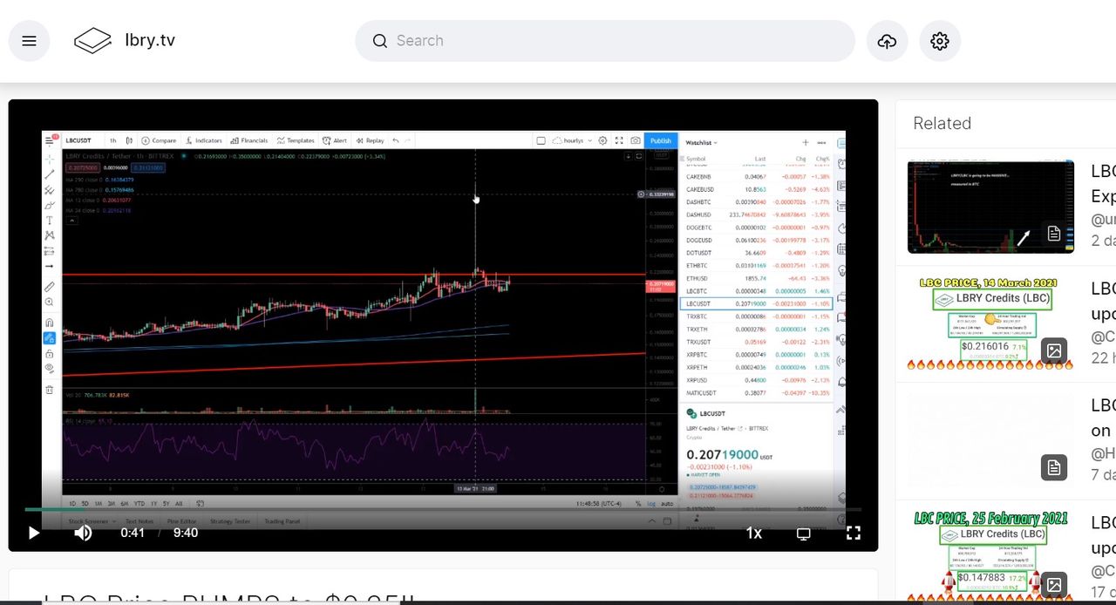
Task: Click the document badge on the black chart thumbnail
Action: pos(1054,234)
